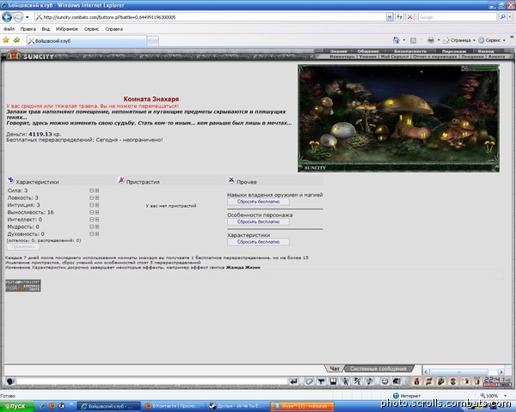Open the Инвентарь link in game menu
The height and width of the screenshot is (412, 516).
tap(342, 57)
